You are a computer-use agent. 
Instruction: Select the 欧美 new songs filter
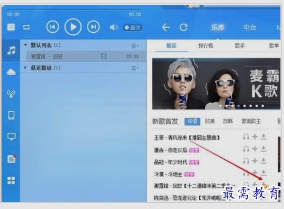[210, 121]
